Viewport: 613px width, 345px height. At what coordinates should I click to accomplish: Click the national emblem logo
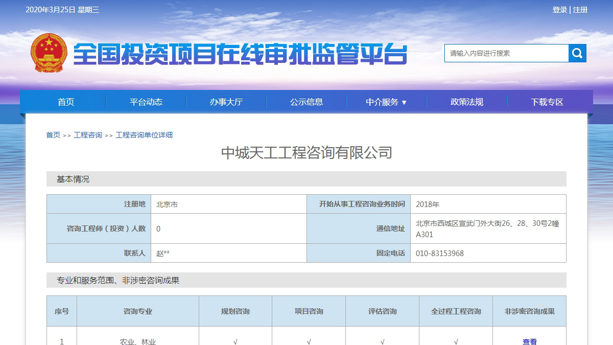[49, 51]
